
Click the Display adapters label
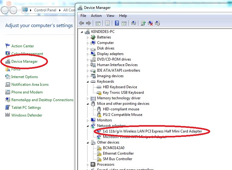110,54
